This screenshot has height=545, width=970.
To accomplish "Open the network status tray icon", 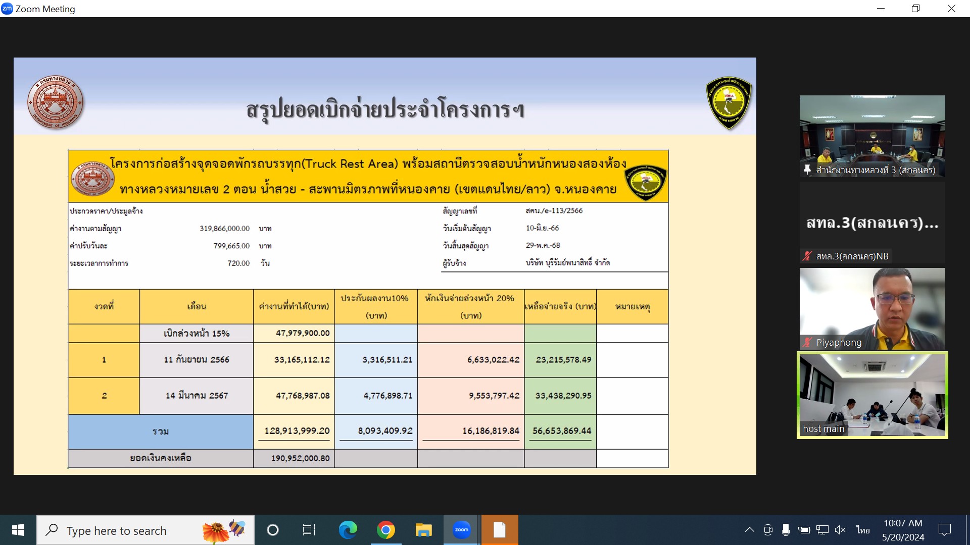I will click(822, 530).
